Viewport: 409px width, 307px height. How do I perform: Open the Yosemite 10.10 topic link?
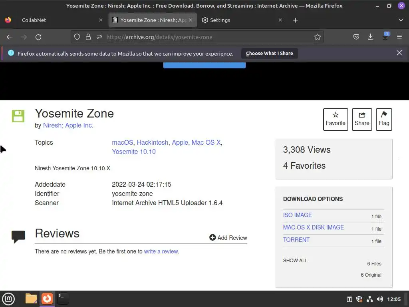pos(134,152)
